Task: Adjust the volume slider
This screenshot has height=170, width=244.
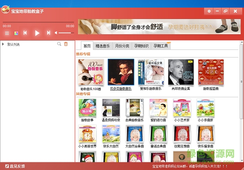Action: [66, 33]
